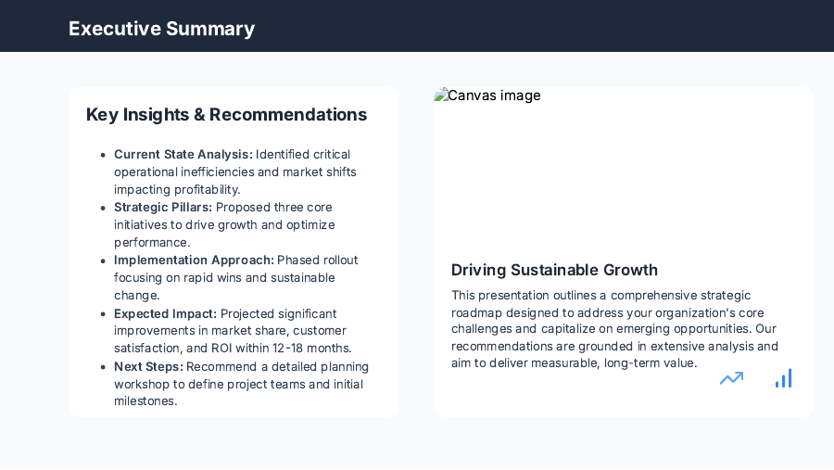This screenshot has height=470, width=834.
Task: Click the paragraph starting 'This presentation outlines'
Action: 614,329
